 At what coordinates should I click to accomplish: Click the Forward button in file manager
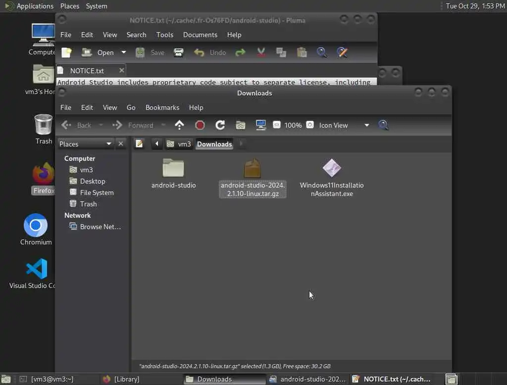(133, 125)
